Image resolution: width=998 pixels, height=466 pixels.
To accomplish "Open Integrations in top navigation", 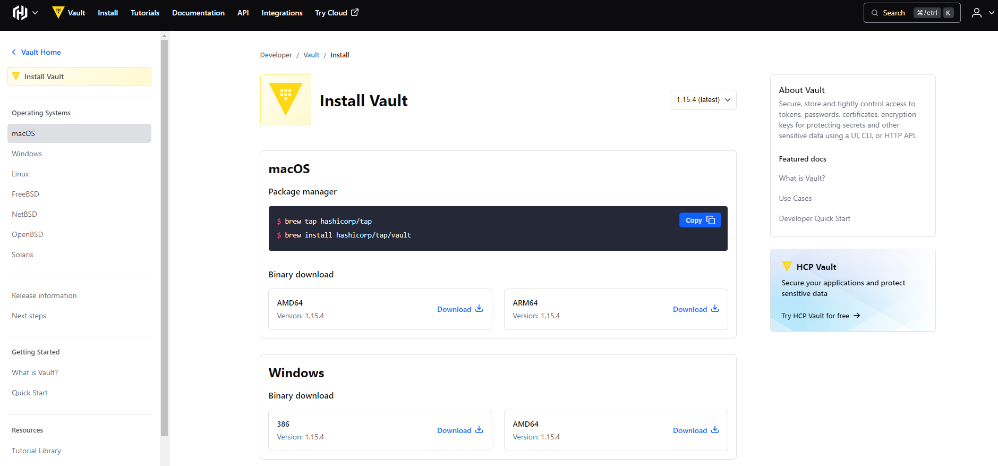I will 282,13.
